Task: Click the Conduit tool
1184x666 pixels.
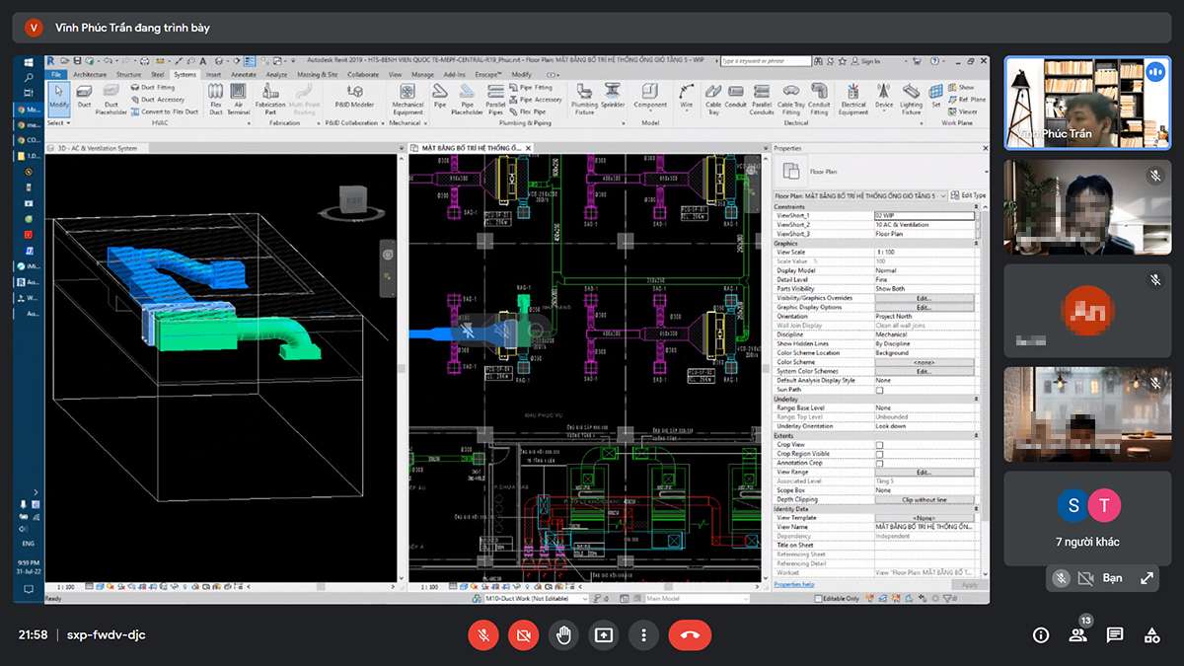Action: click(x=736, y=95)
